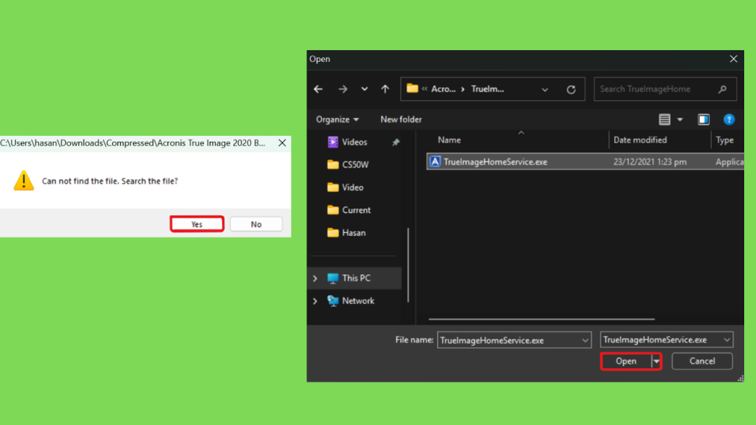Click the yellow warning triangle icon
Screen dimensions: 756x425
(x=24, y=181)
